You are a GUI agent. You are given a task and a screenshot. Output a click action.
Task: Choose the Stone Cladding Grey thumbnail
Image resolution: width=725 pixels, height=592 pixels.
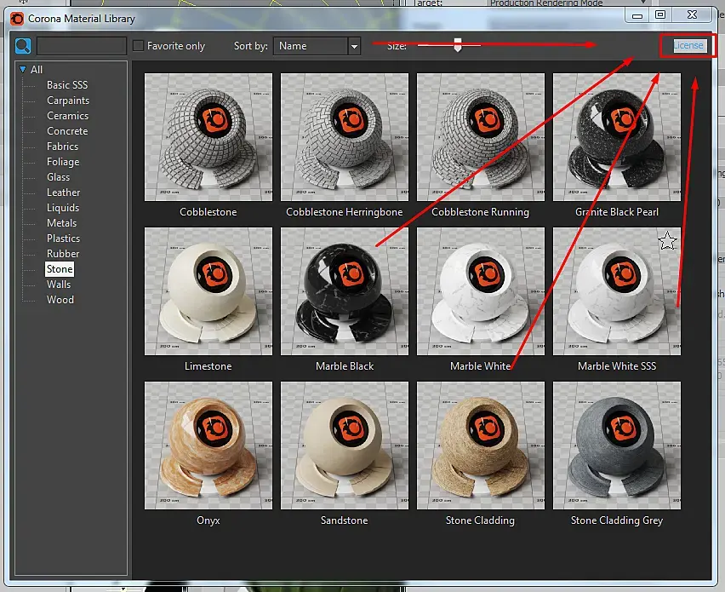click(617, 445)
